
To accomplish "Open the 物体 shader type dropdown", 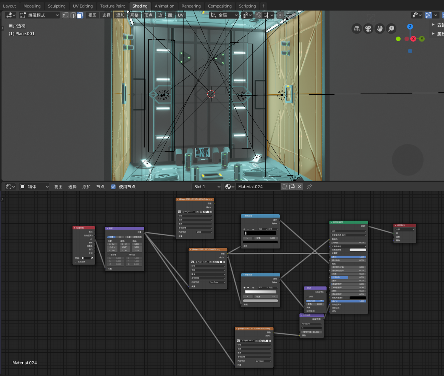I will (x=34, y=187).
